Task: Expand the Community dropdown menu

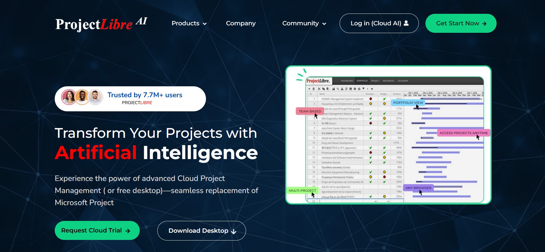Action: coord(304,23)
